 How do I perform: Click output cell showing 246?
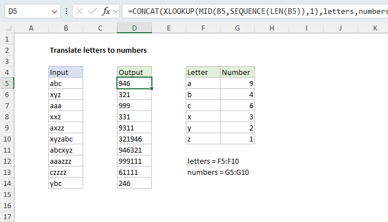pos(134,183)
